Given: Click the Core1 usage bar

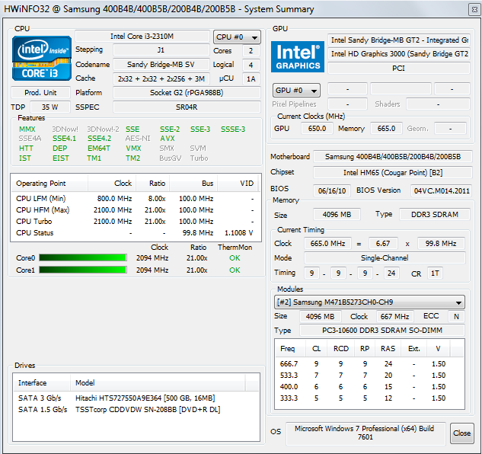Looking at the screenshot, I should click(x=83, y=270).
